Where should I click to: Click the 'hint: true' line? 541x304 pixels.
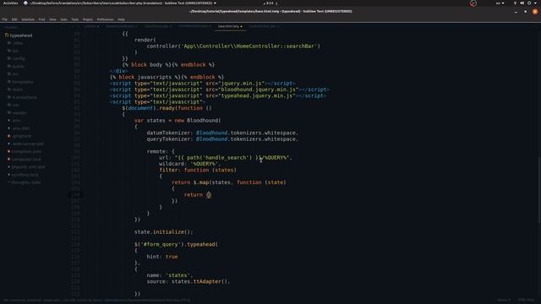tap(162, 257)
